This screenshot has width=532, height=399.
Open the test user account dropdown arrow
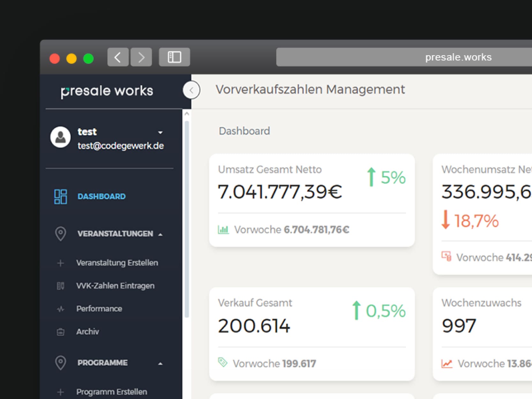pyautogui.click(x=160, y=132)
